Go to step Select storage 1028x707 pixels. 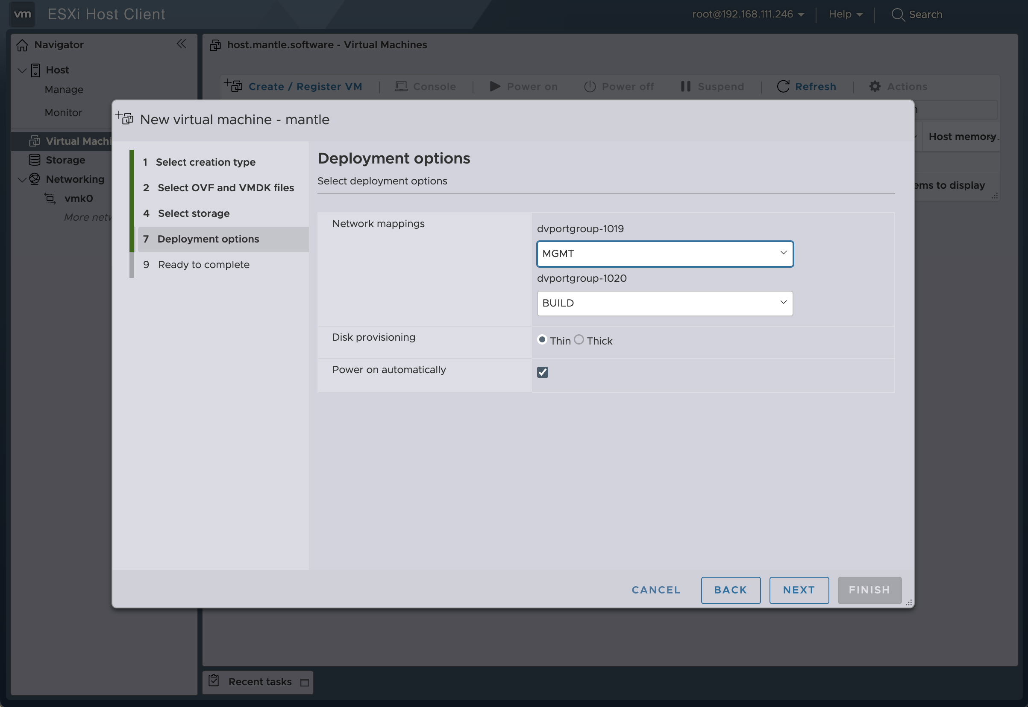[194, 213]
